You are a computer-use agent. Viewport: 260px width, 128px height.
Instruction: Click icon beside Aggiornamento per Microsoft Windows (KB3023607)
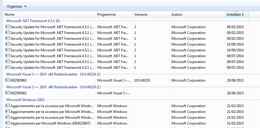(8, 123)
